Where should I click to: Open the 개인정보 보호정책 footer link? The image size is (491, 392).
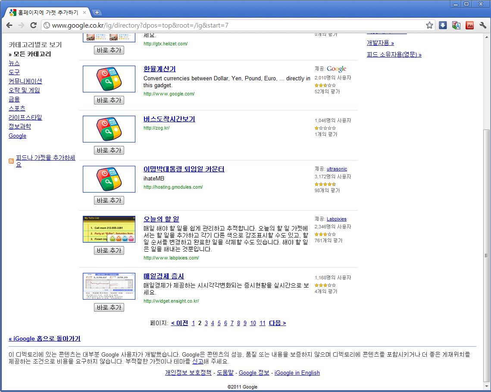pyautogui.click(x=188, y=373)
